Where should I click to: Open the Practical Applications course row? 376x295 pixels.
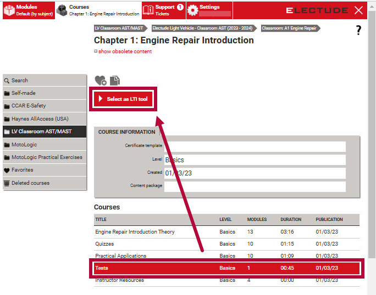click(226, 256)
